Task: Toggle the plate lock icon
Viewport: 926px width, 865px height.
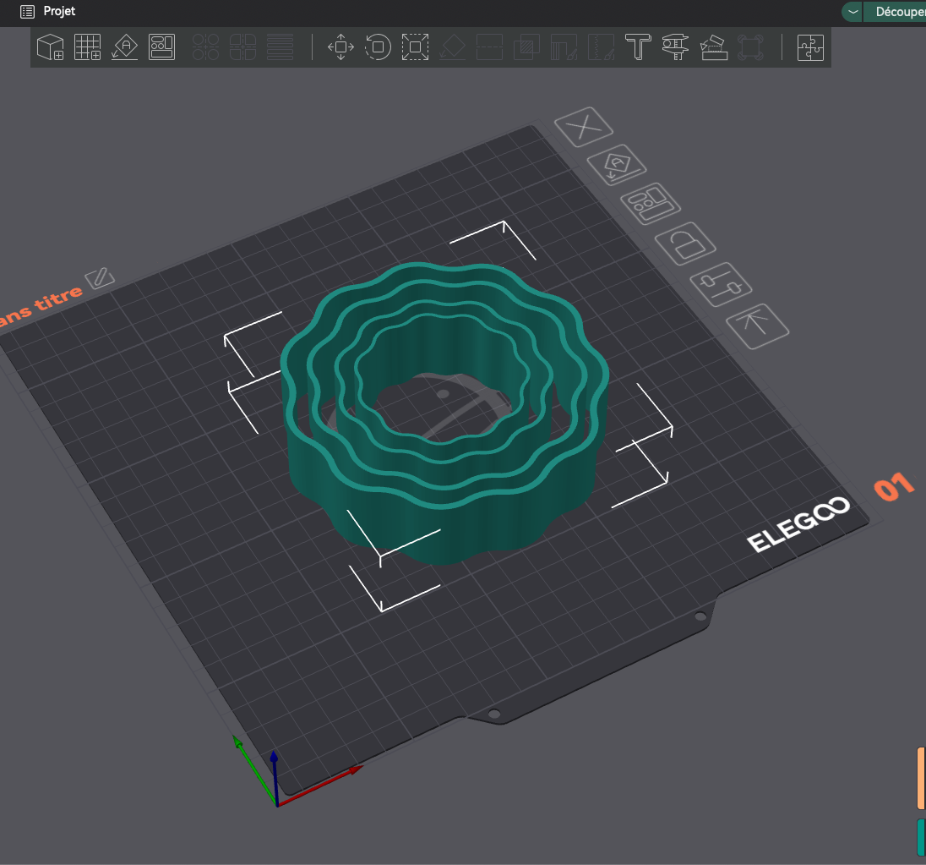Action: click(685, 244)
